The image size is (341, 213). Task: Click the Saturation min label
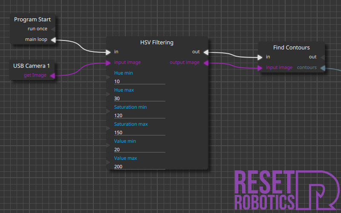tap(130, 107)
